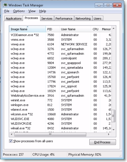
Task: Select the wlanext.exe process
Action: tap(60, 109)
